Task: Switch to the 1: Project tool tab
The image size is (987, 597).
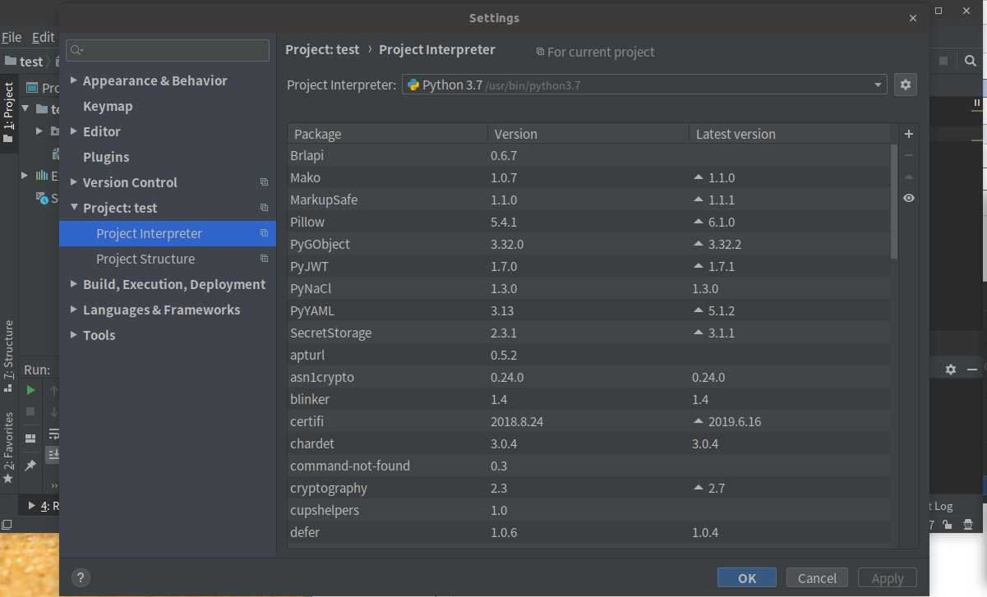Action: [x=8, y=112]
